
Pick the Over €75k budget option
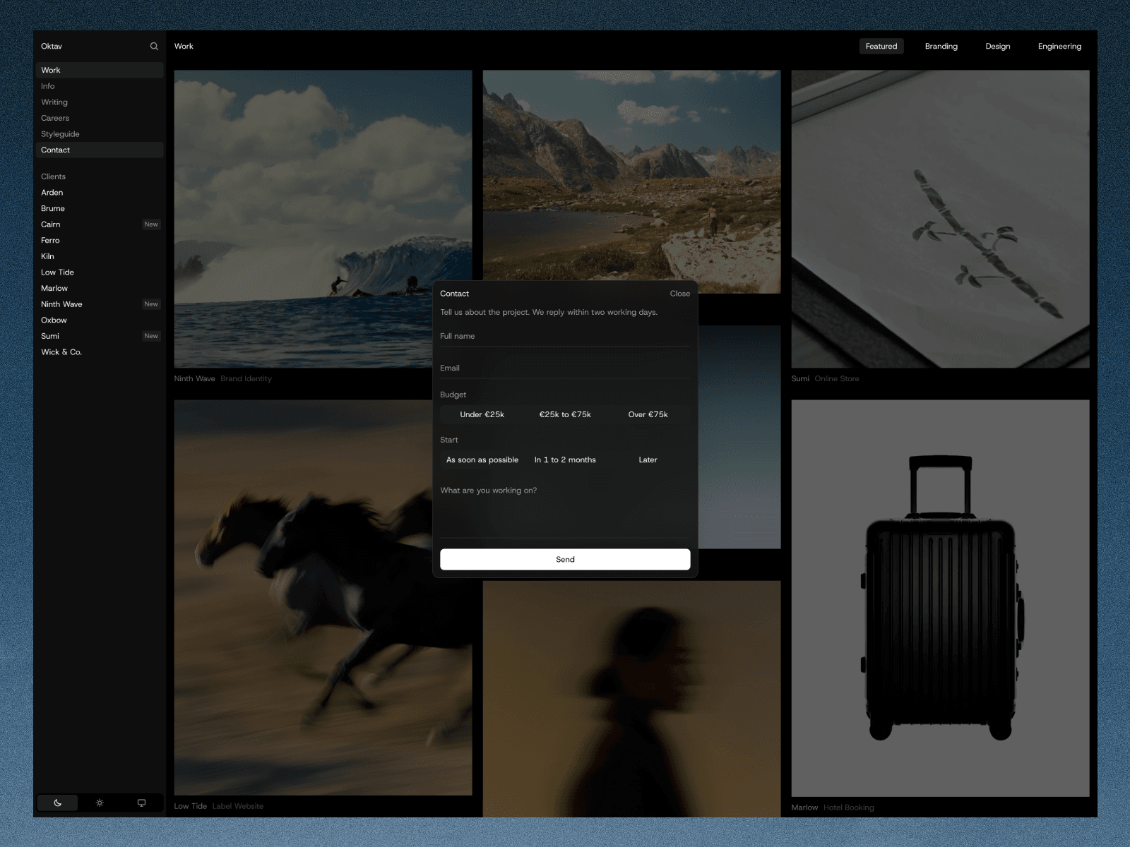[x=648, y=414]
